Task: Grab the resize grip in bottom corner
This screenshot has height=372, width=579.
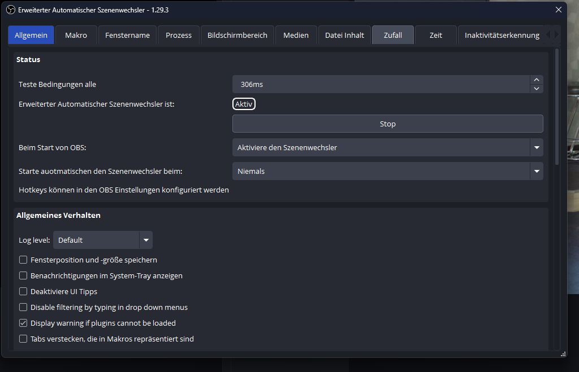Action: point(563,354)
